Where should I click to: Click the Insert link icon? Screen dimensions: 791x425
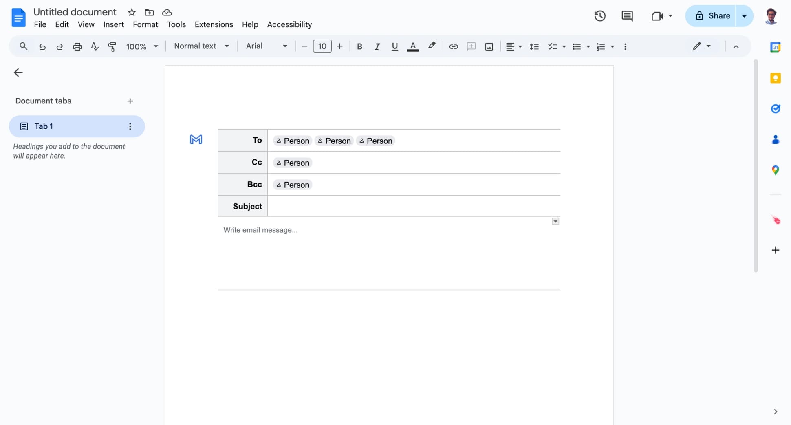[x=453, y=46]
